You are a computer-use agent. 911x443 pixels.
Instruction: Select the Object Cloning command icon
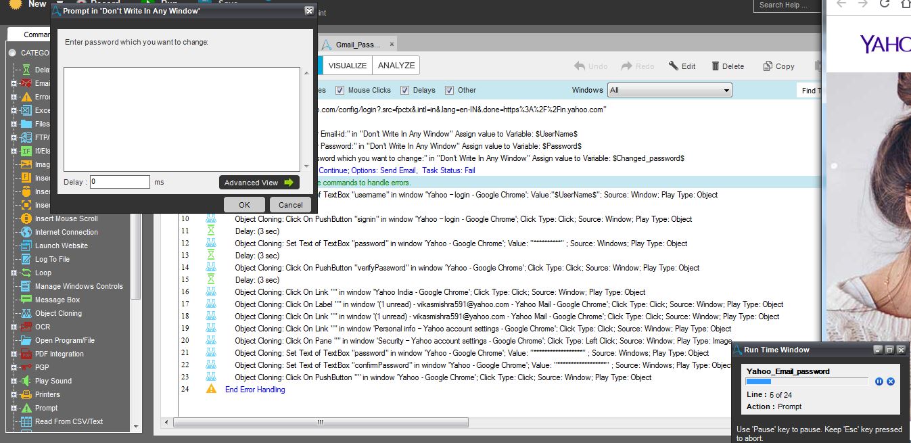pyautogui.click(x=26, y=313)
